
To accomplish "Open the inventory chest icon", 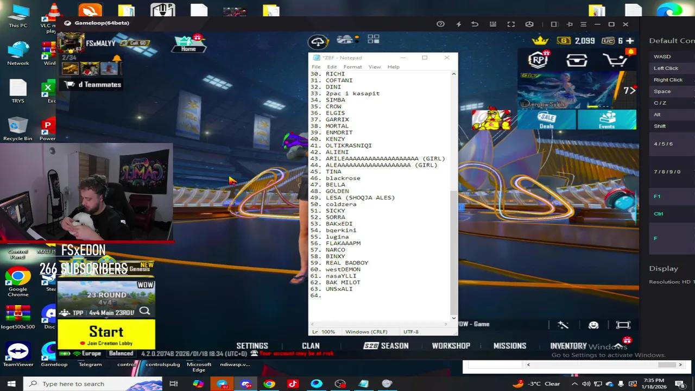I will click(x=577, y=60).
